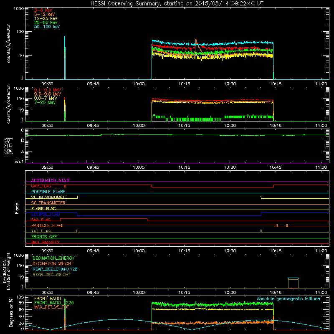
Task: Click the 0.3-0.8 MeV legend entry
Action: 48,94
